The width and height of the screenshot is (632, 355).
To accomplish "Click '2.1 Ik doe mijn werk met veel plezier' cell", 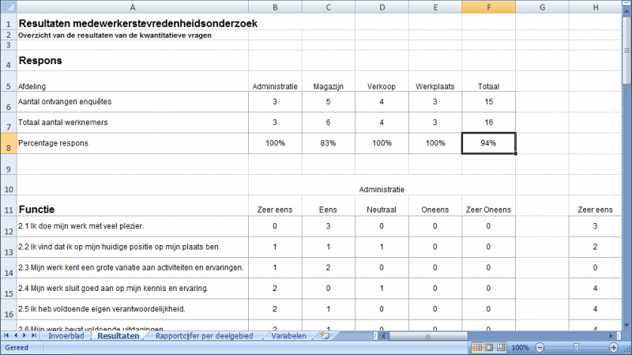I will tap(133, 226).
